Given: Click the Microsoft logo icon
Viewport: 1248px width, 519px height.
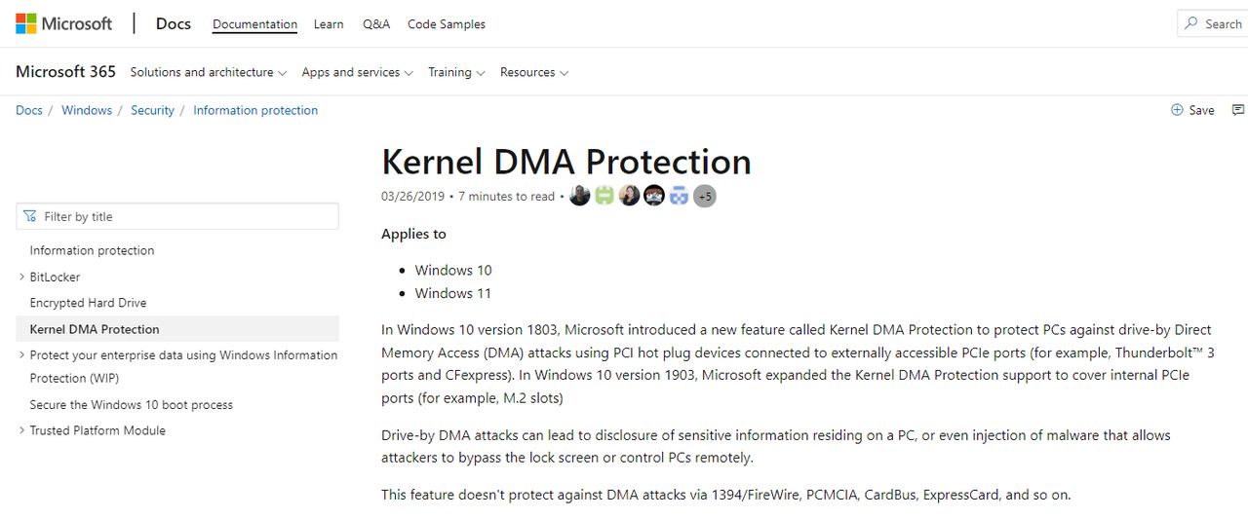Looking at the screenshot, I should pos(26,23).
